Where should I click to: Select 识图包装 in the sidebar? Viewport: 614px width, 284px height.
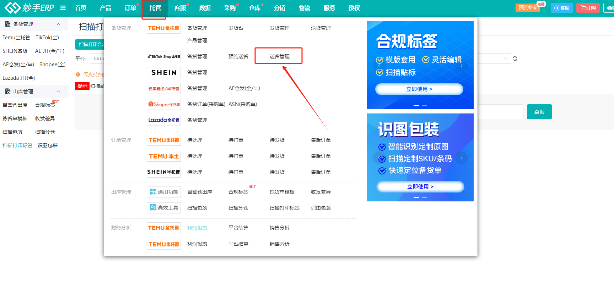[48, 145]
